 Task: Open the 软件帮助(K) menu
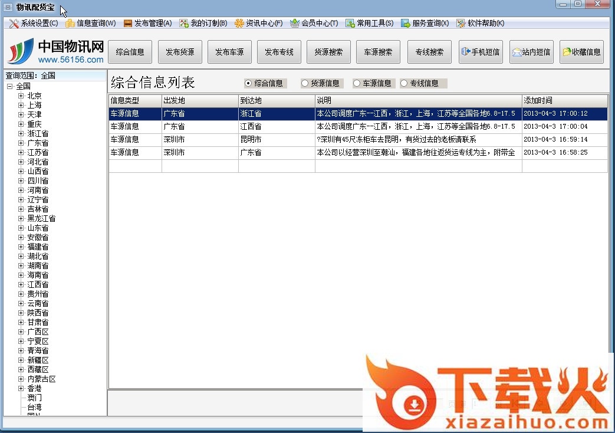pos(481,24)
